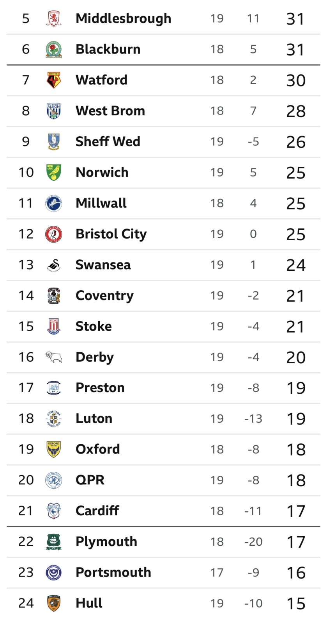Tap the Watford club crest
The image size is (327, 625).
pyautogui.click(x=54, y=80)
